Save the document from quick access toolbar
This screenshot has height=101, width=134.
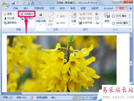[13, 3]
